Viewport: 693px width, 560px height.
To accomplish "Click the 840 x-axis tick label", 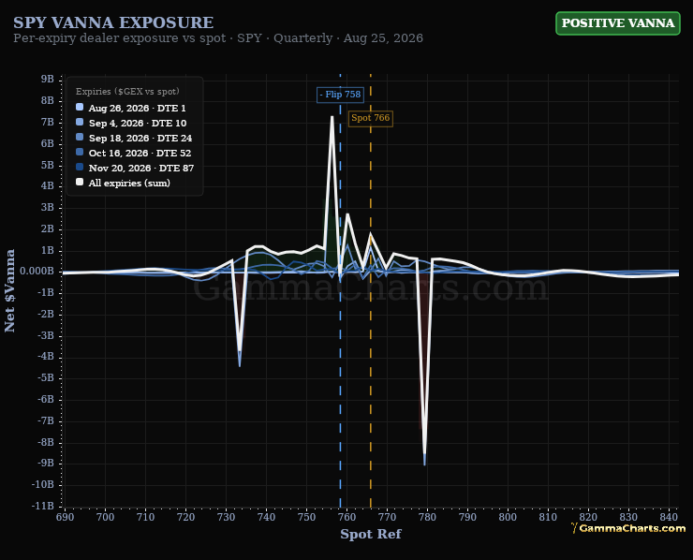I will point(670,517).
